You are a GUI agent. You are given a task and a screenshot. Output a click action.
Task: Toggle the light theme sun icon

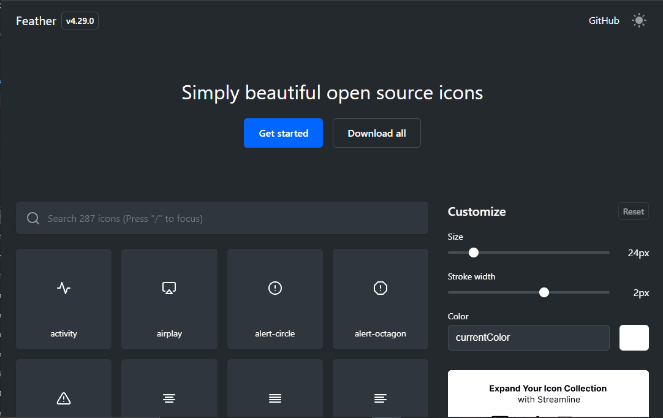[x=639, y=20]
